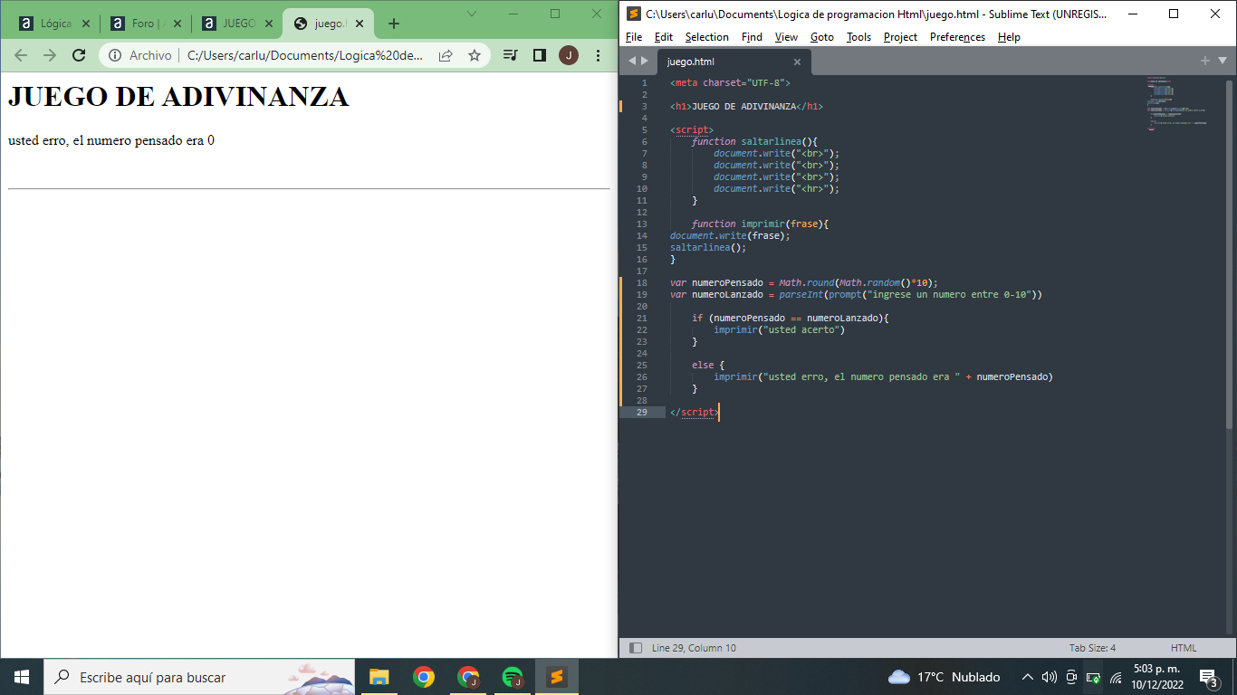This screenshot has height=695, width=1237.
Task: Open Sublime Text Tools menu
Action: tap(859, 37)
